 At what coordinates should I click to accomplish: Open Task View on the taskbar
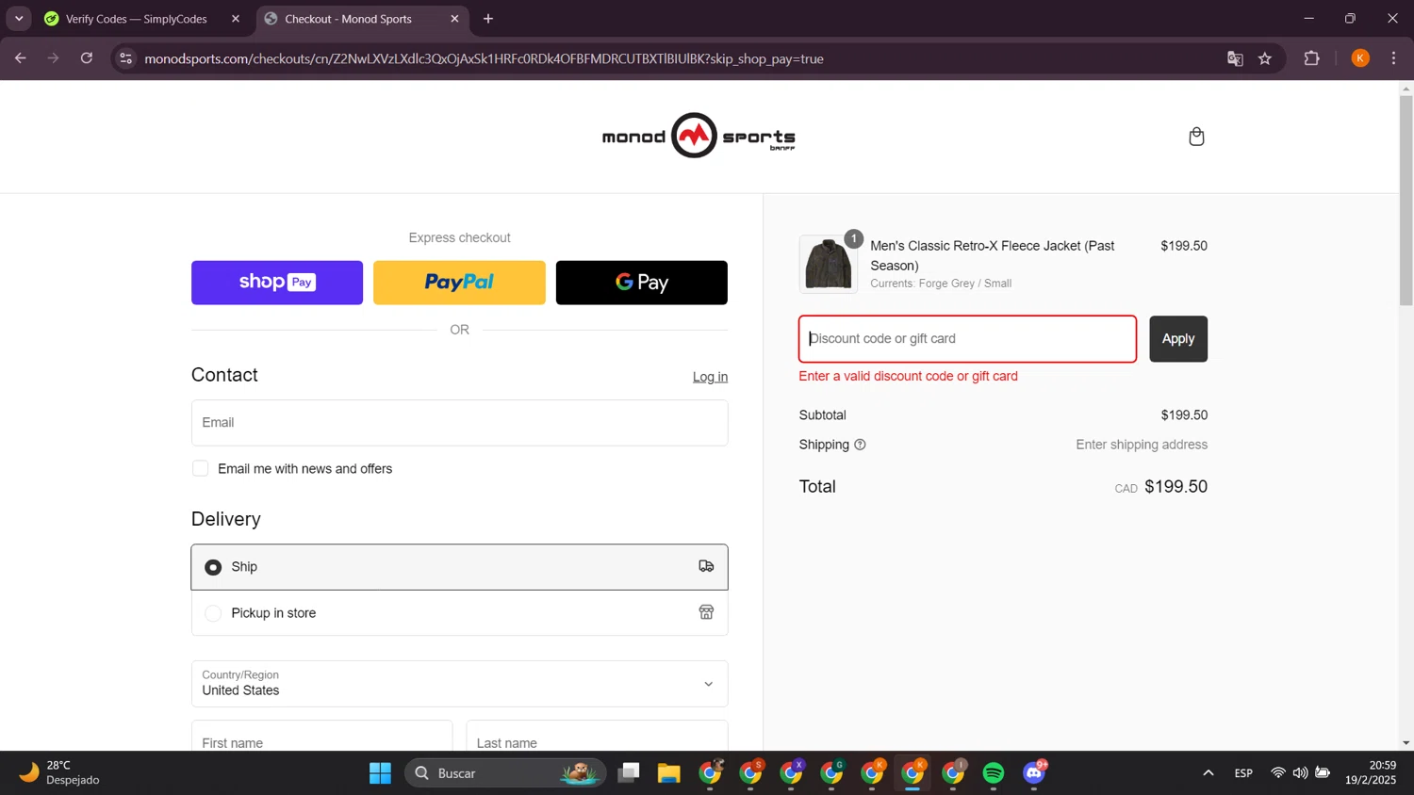629,773
